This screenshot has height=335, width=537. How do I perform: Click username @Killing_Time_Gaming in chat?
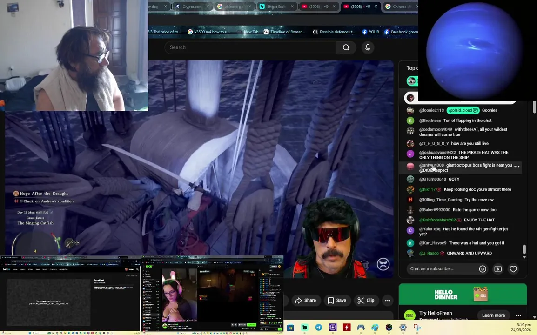[440, 200]
